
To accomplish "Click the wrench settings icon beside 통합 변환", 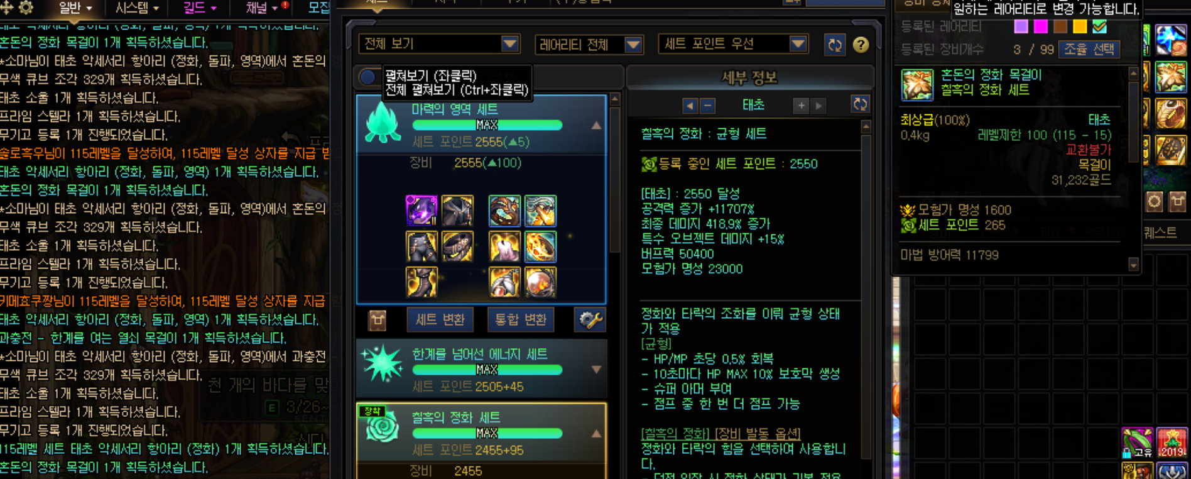I will pos(590,320).
